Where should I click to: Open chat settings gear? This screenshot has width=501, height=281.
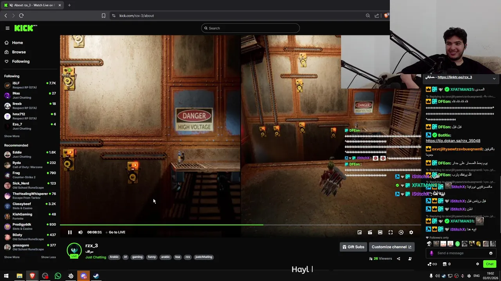478,264
